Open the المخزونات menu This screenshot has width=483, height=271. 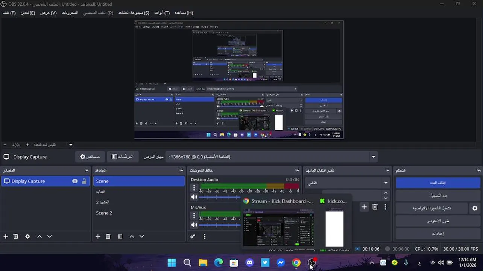point(70,13)
